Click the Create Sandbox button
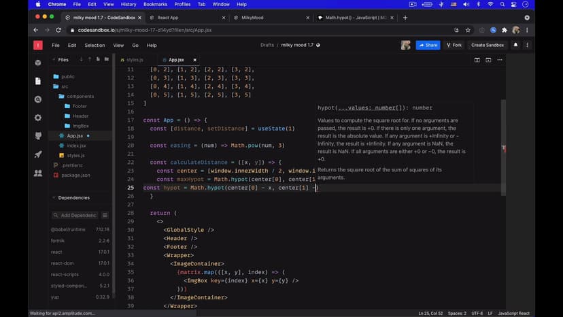Screen dimensions: 563x317 click(488, 45)
